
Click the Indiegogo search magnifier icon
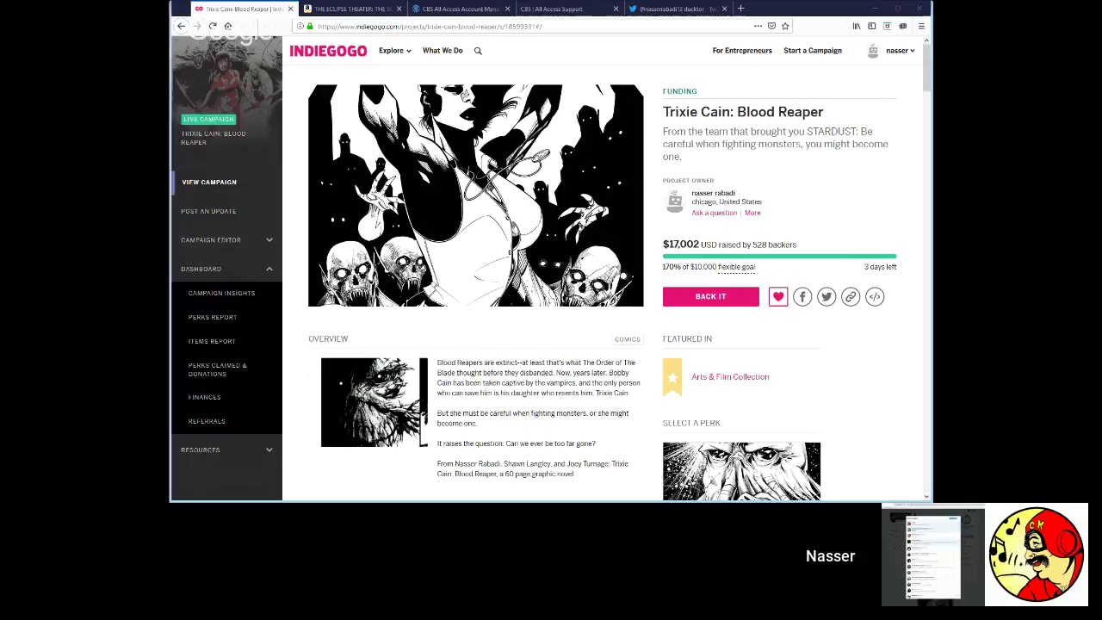click(x=478, y=51)
